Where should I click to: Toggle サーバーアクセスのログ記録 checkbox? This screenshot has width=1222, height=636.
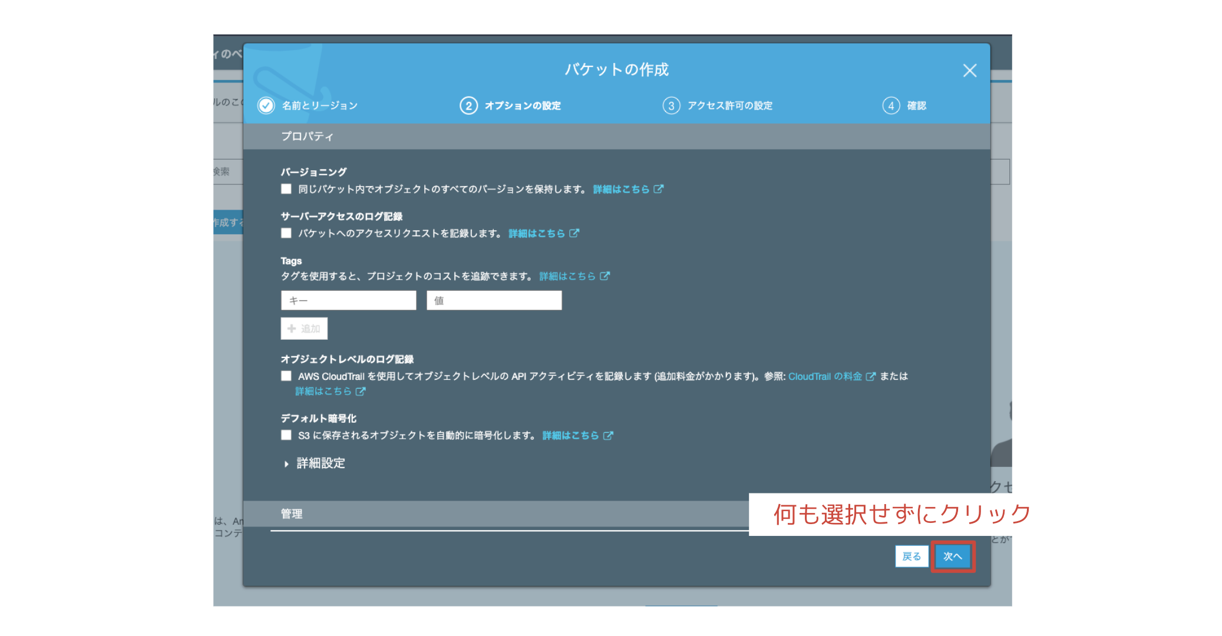click(x=286, y=233)
